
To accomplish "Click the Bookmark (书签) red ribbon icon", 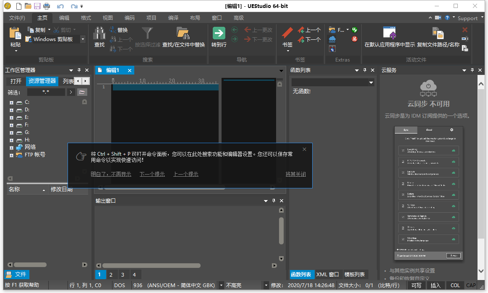I will pos(287,33).
